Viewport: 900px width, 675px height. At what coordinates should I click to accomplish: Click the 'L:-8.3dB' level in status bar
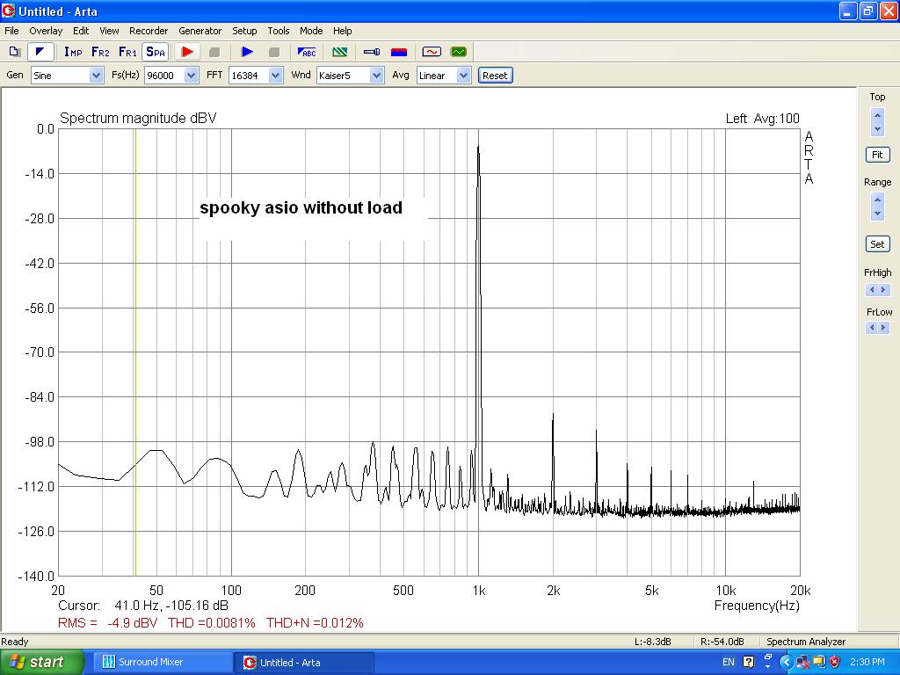coord(653,642)
